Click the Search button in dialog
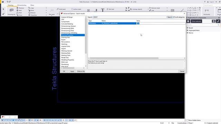The width and height of the screenshot is (221, 124). (170, 17)
